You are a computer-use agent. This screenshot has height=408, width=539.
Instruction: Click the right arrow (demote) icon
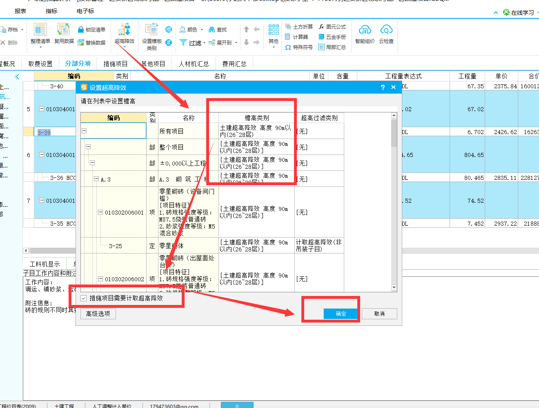coord(256,43)
